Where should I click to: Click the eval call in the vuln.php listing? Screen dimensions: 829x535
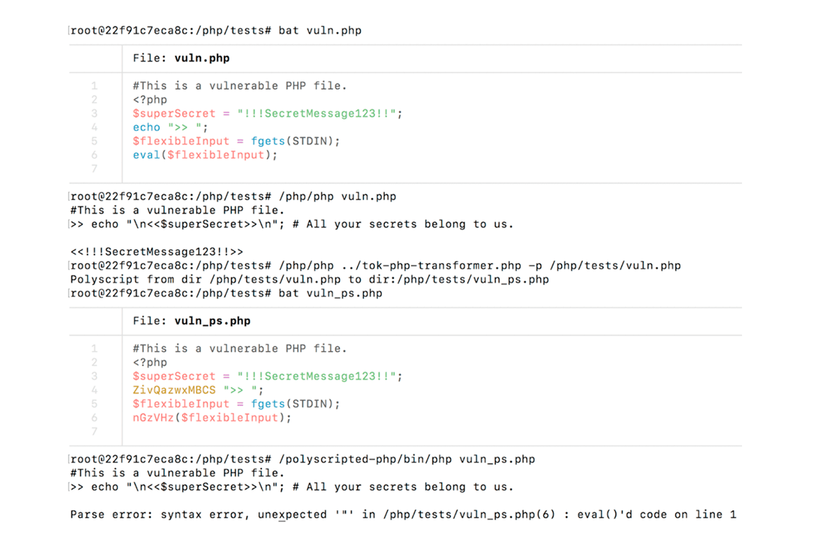coord(146,155)
